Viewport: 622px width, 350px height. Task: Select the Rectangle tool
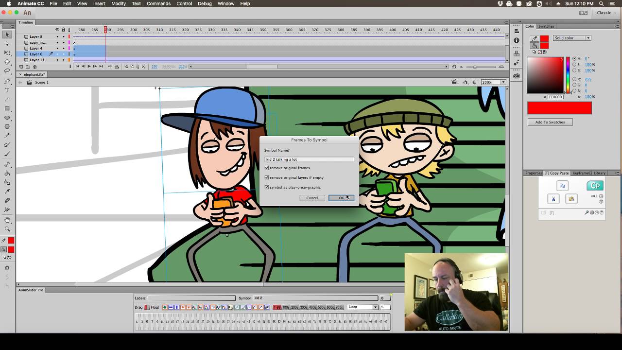pos(7,109)
